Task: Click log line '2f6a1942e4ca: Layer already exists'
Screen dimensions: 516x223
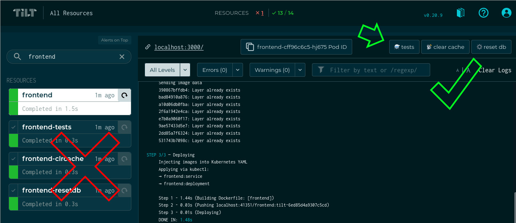Action: (x=200, y=112)
